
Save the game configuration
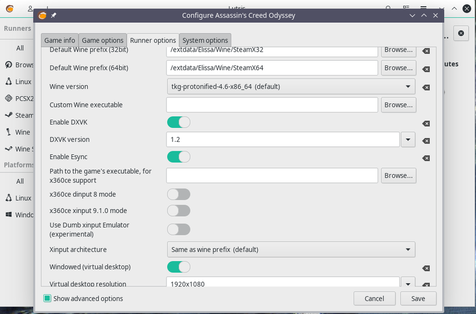tap(418, 298)
